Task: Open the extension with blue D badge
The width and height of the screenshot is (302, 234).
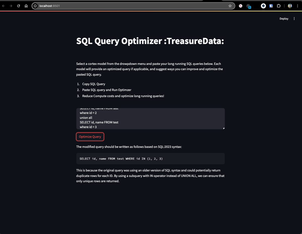Action: (x=249, y=6)
